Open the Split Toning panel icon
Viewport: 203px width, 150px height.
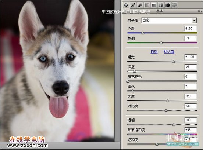pos(154,5)
